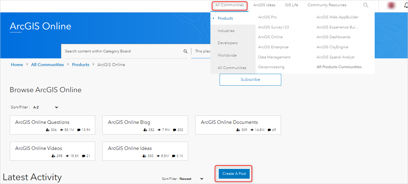Screen dimensions: 408x184
Task: Go to Products in the breadcrumb
Action: pos(81,65)
